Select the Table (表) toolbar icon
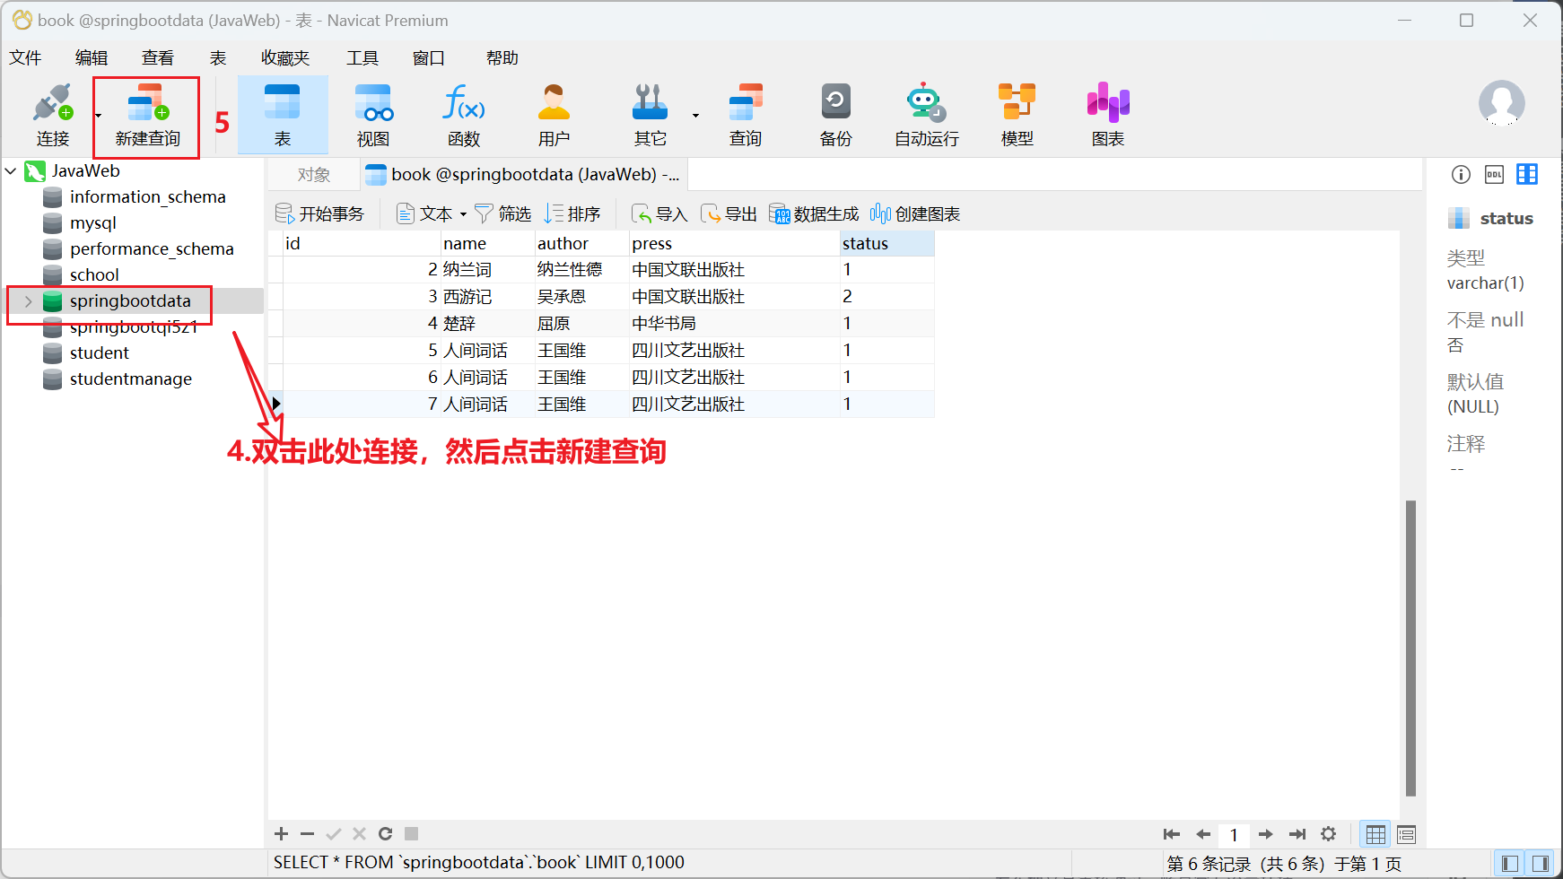Screen dimensions: 1563x879 (x=283, y=115)
